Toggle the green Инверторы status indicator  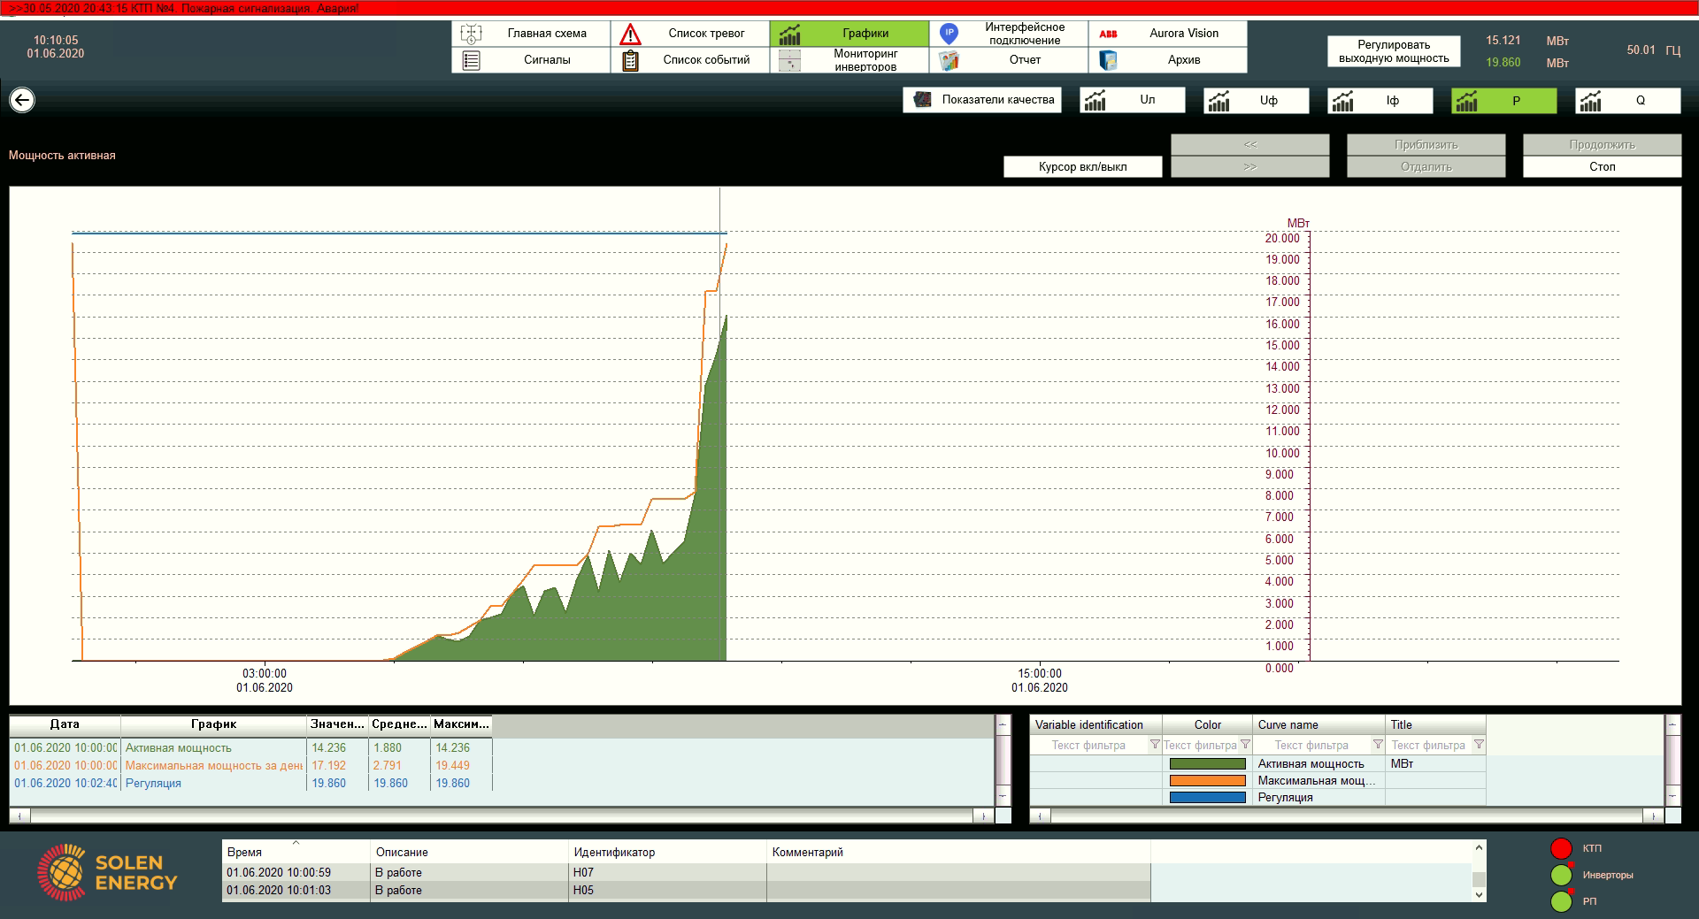[1561, 875]
